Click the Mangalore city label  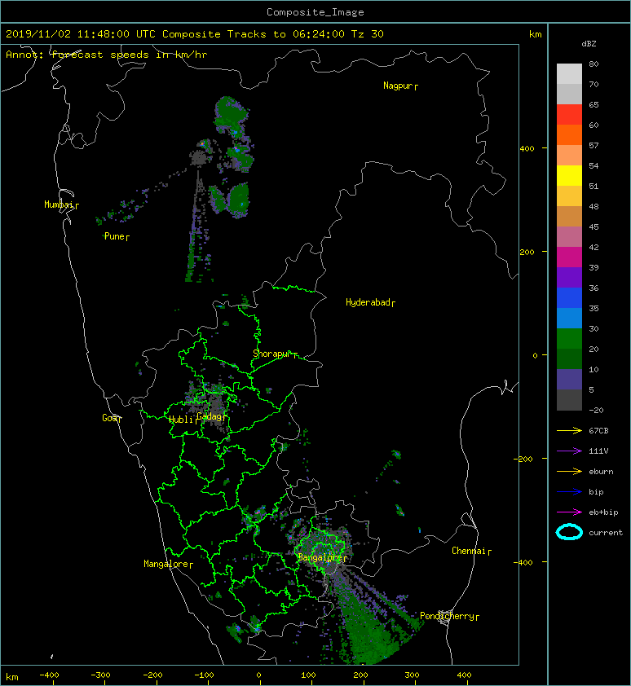166,564
